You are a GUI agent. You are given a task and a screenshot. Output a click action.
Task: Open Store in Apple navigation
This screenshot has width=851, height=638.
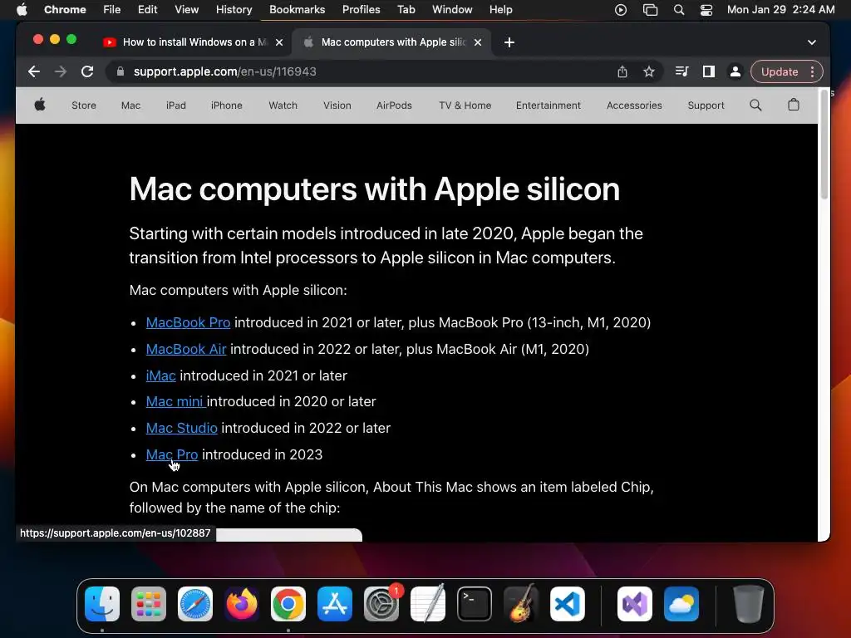[84, 106]
